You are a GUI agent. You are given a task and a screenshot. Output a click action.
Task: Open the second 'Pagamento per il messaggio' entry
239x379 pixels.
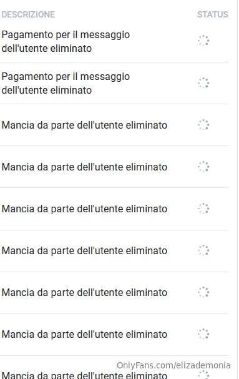point(66,84)
